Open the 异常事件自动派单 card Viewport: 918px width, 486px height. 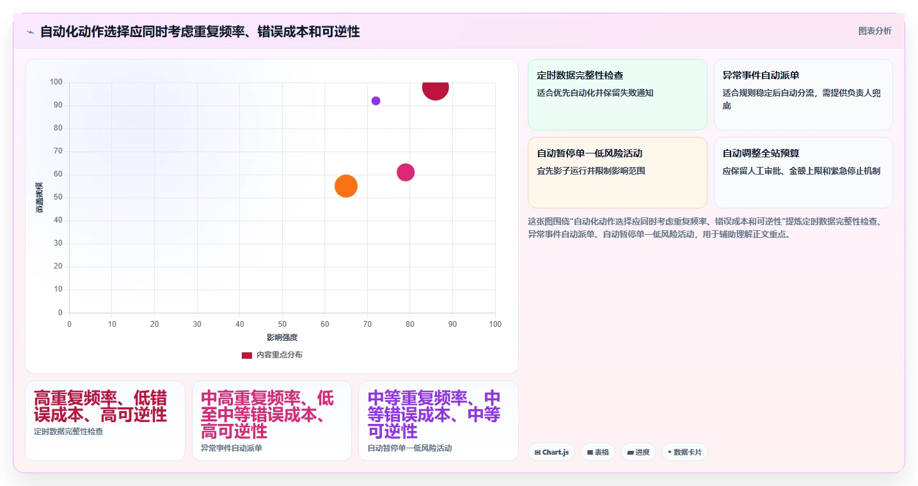click(x=803, y=95)
